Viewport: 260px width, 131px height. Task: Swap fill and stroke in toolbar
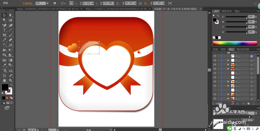tap(11, 85)
